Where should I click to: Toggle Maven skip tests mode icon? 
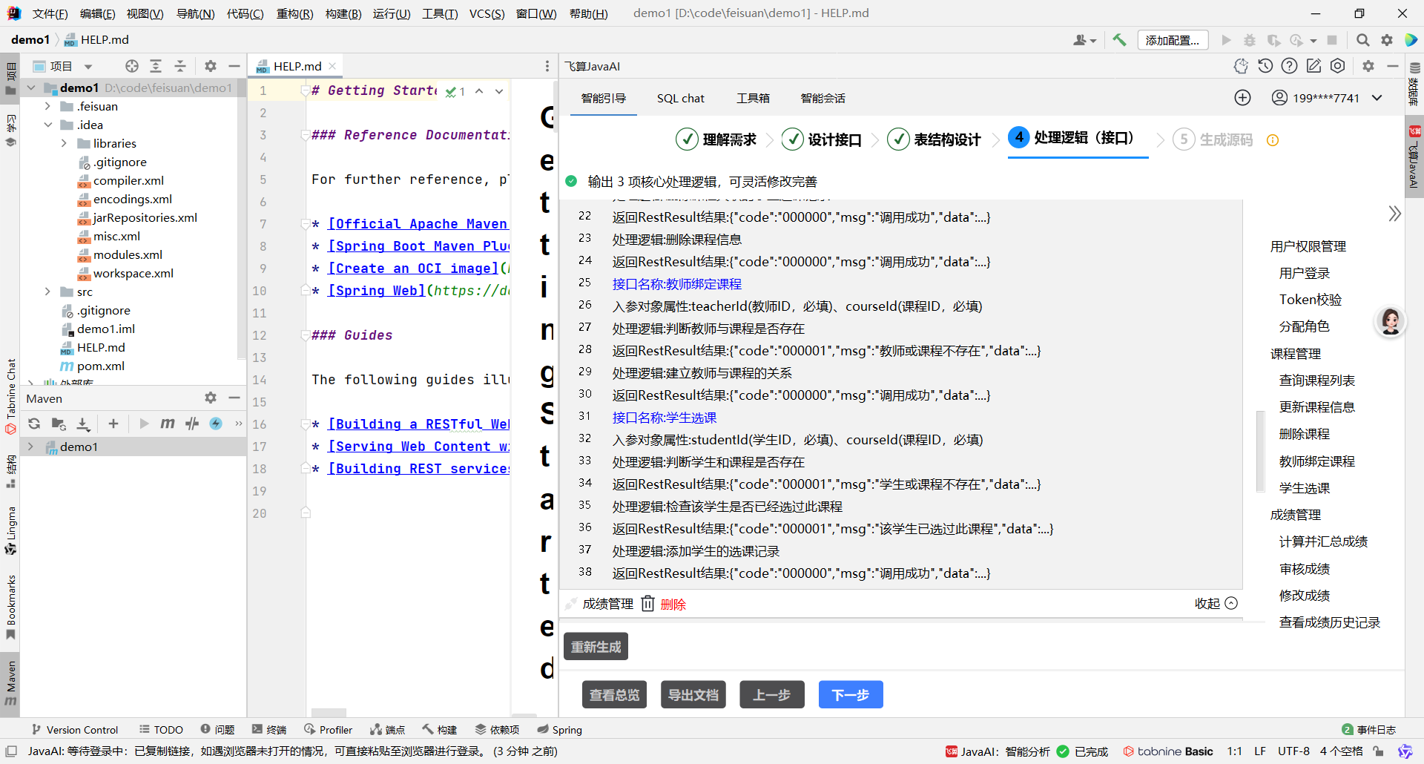click(216, 424)
